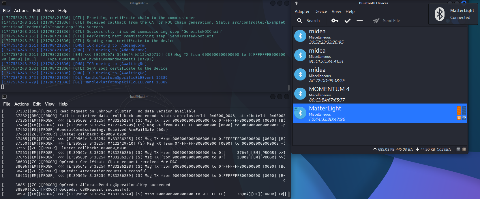Click the lower terminal scrollbar handle
This screenshot has height=199, width=480.
[x=289, y=194]
